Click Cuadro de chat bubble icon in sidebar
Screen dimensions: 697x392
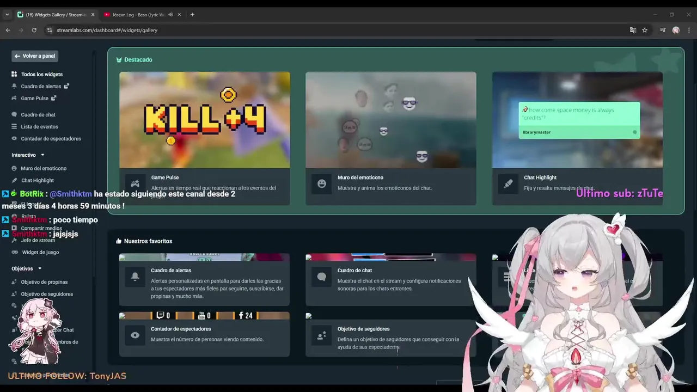coord(15,114)
